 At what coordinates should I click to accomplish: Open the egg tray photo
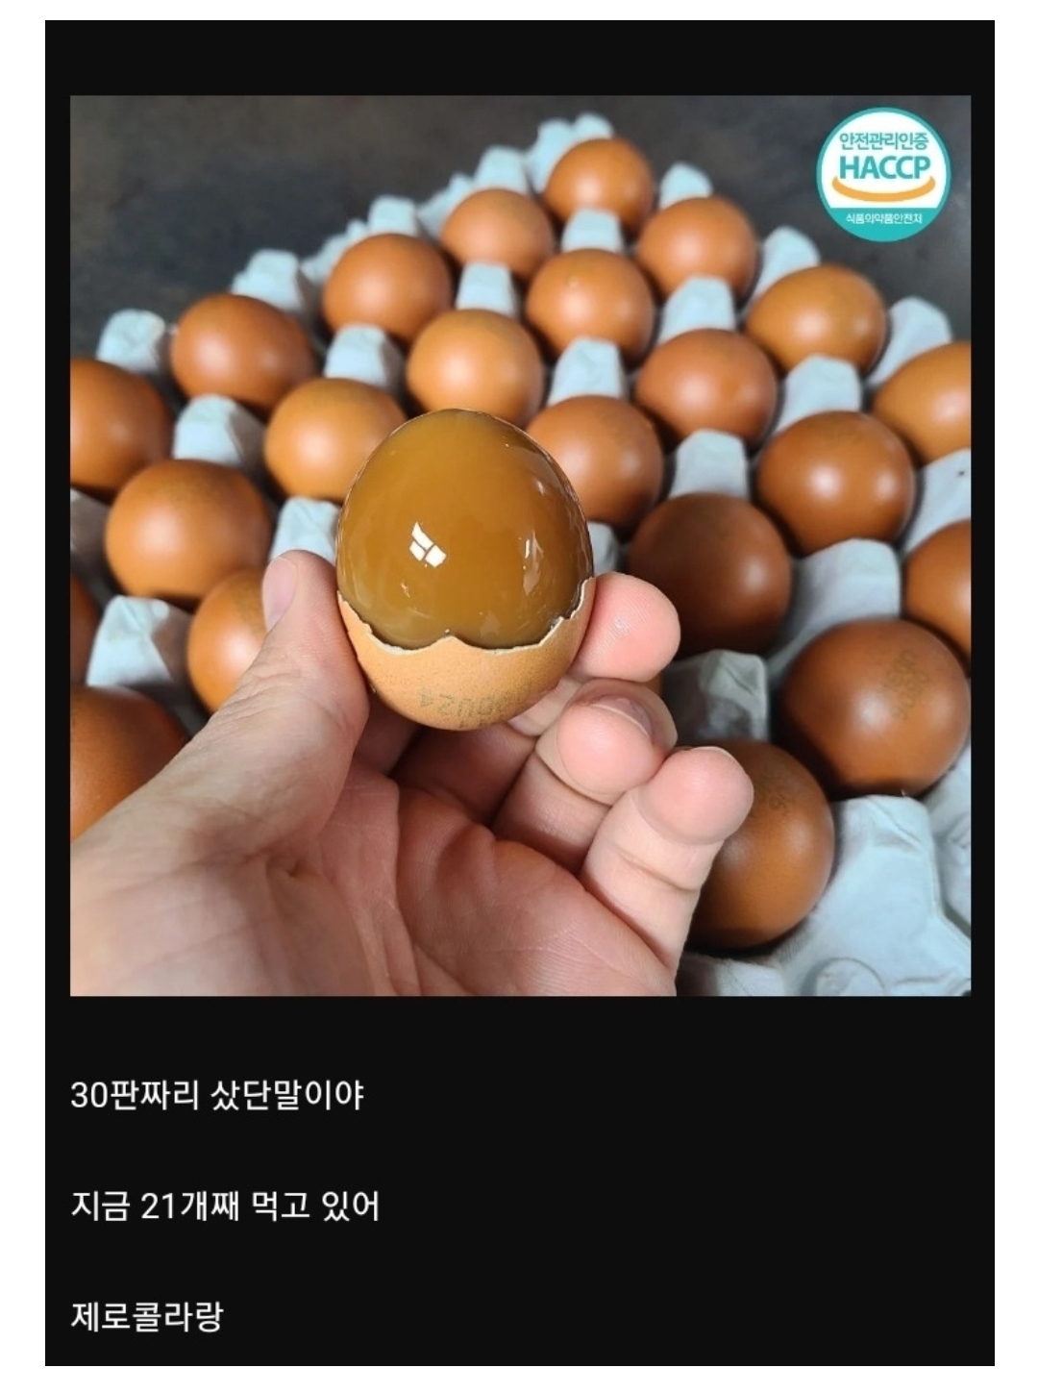(520, 545)
